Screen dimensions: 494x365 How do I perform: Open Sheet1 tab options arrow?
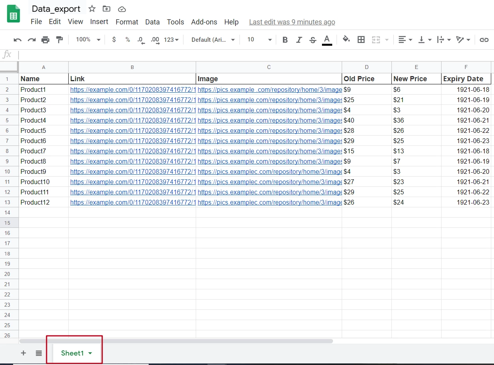[90, 353]
